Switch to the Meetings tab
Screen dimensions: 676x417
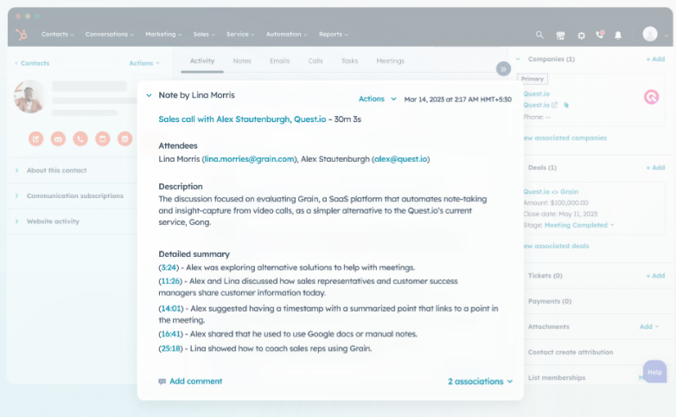(x=390, y=61)
